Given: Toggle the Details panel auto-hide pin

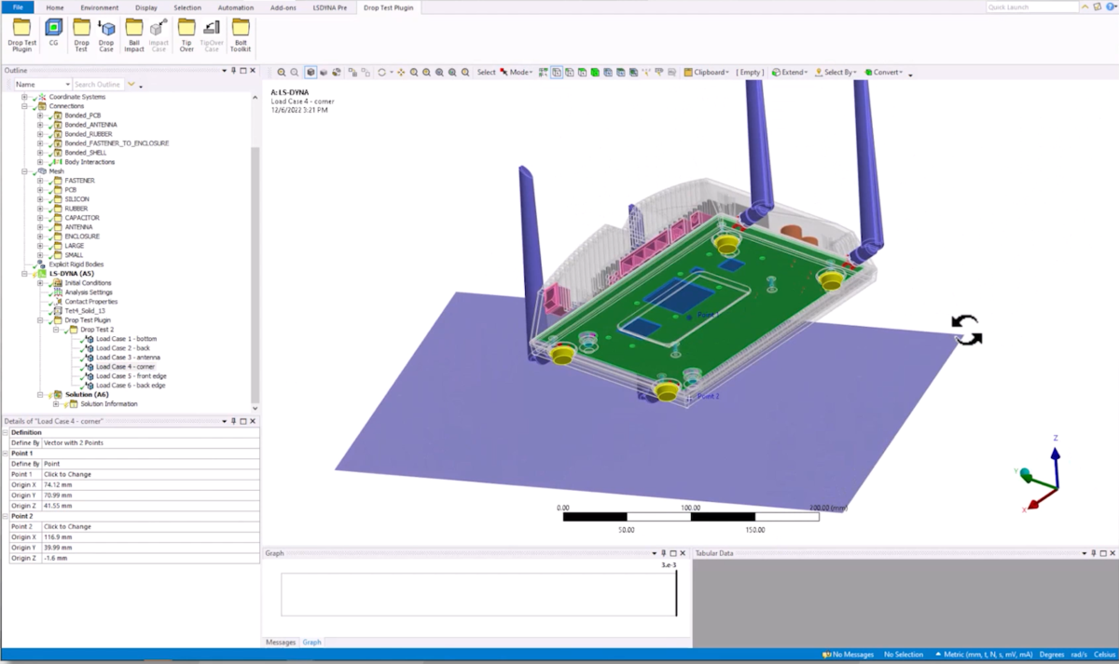Looking at the screenshot, I should [x=233, y=422].
